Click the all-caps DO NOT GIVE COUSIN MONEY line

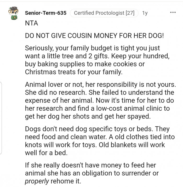pyautogui.click(x=94, y=36)
